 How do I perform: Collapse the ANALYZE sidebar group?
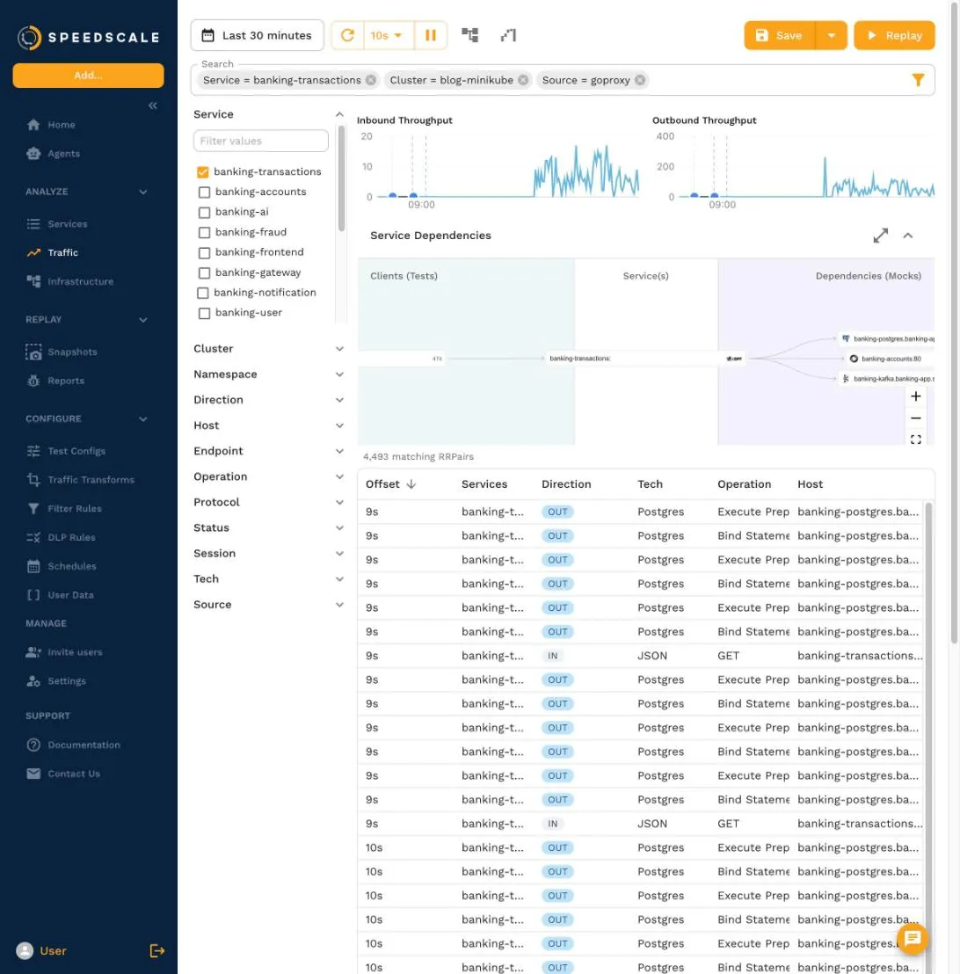click(143, 192)
